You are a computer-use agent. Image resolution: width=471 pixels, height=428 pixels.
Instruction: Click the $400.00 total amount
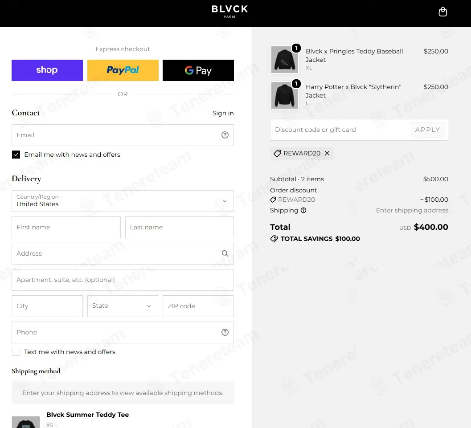coord(431,227)
